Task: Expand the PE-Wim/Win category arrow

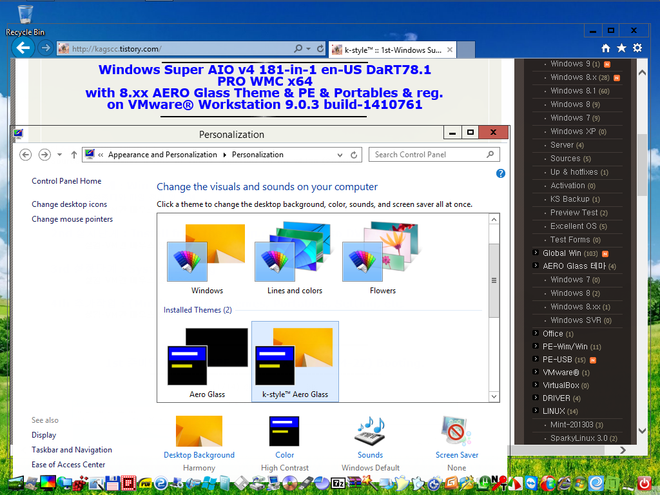Action: [x=536, y=346]
